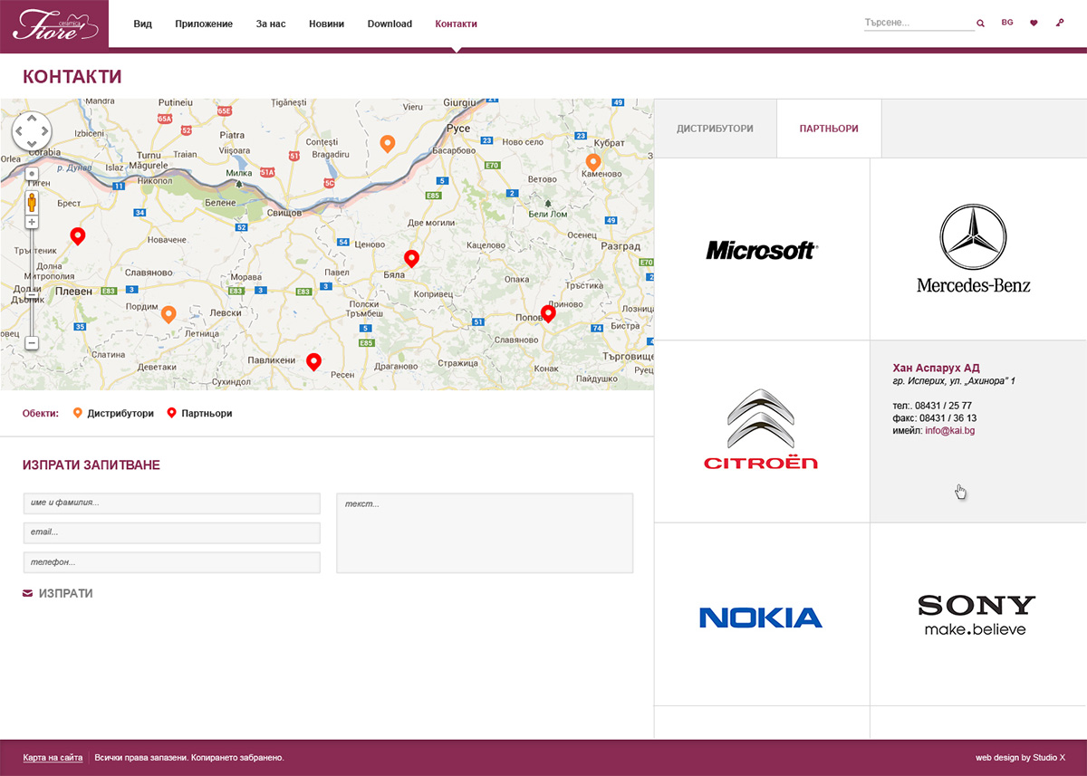The height and width of the screenshot is (776, 1087).
Task: Pan the map down with arrow
Action: 32,143
